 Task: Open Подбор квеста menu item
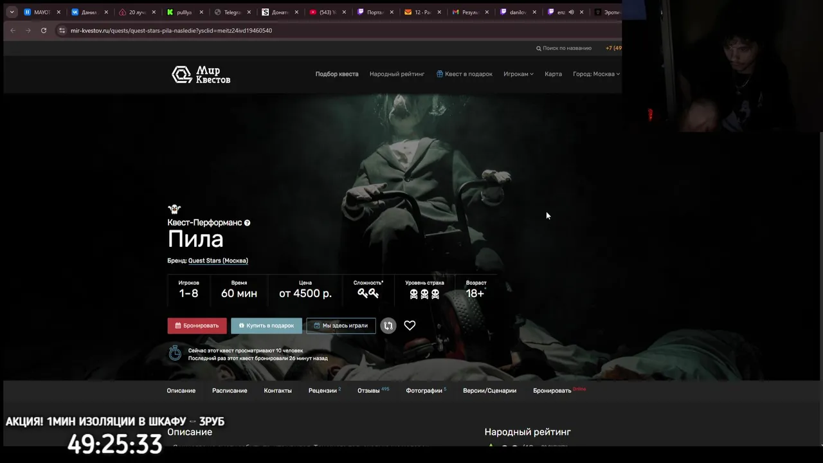(x=337, y=74)
